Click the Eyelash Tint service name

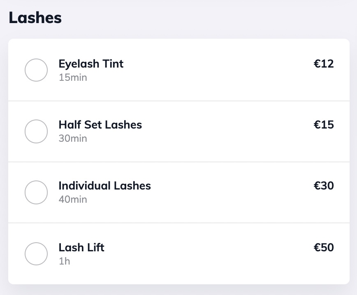pyautogui.click(x=91, y=64)
